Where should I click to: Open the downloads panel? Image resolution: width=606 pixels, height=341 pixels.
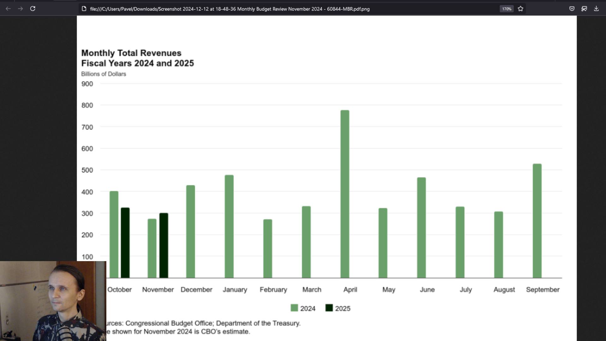click(x=596, y=9)
